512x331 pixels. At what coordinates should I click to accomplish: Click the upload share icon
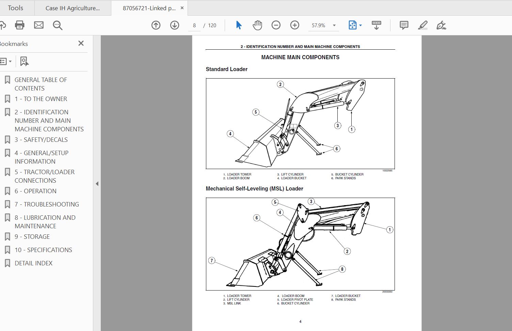(3, 25)
